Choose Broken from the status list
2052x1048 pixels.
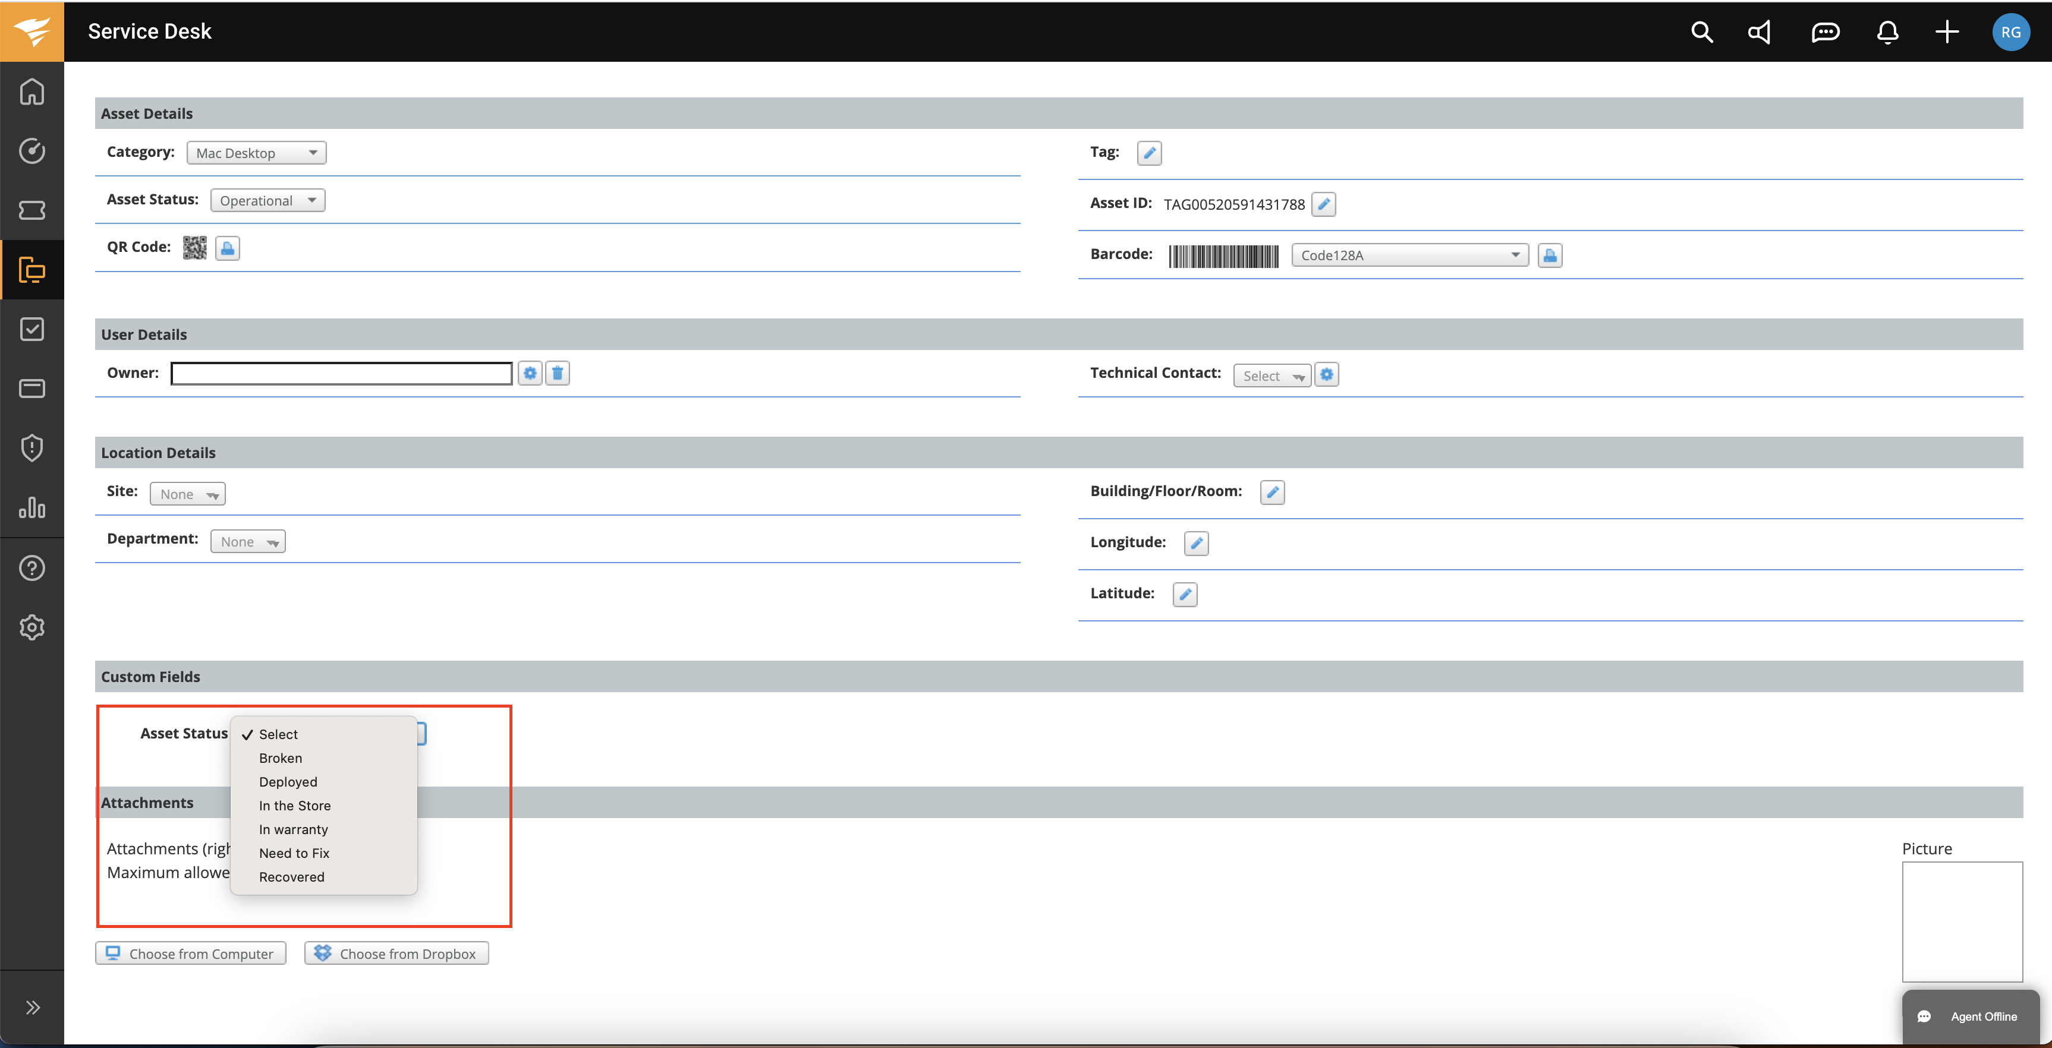point(281,758)
